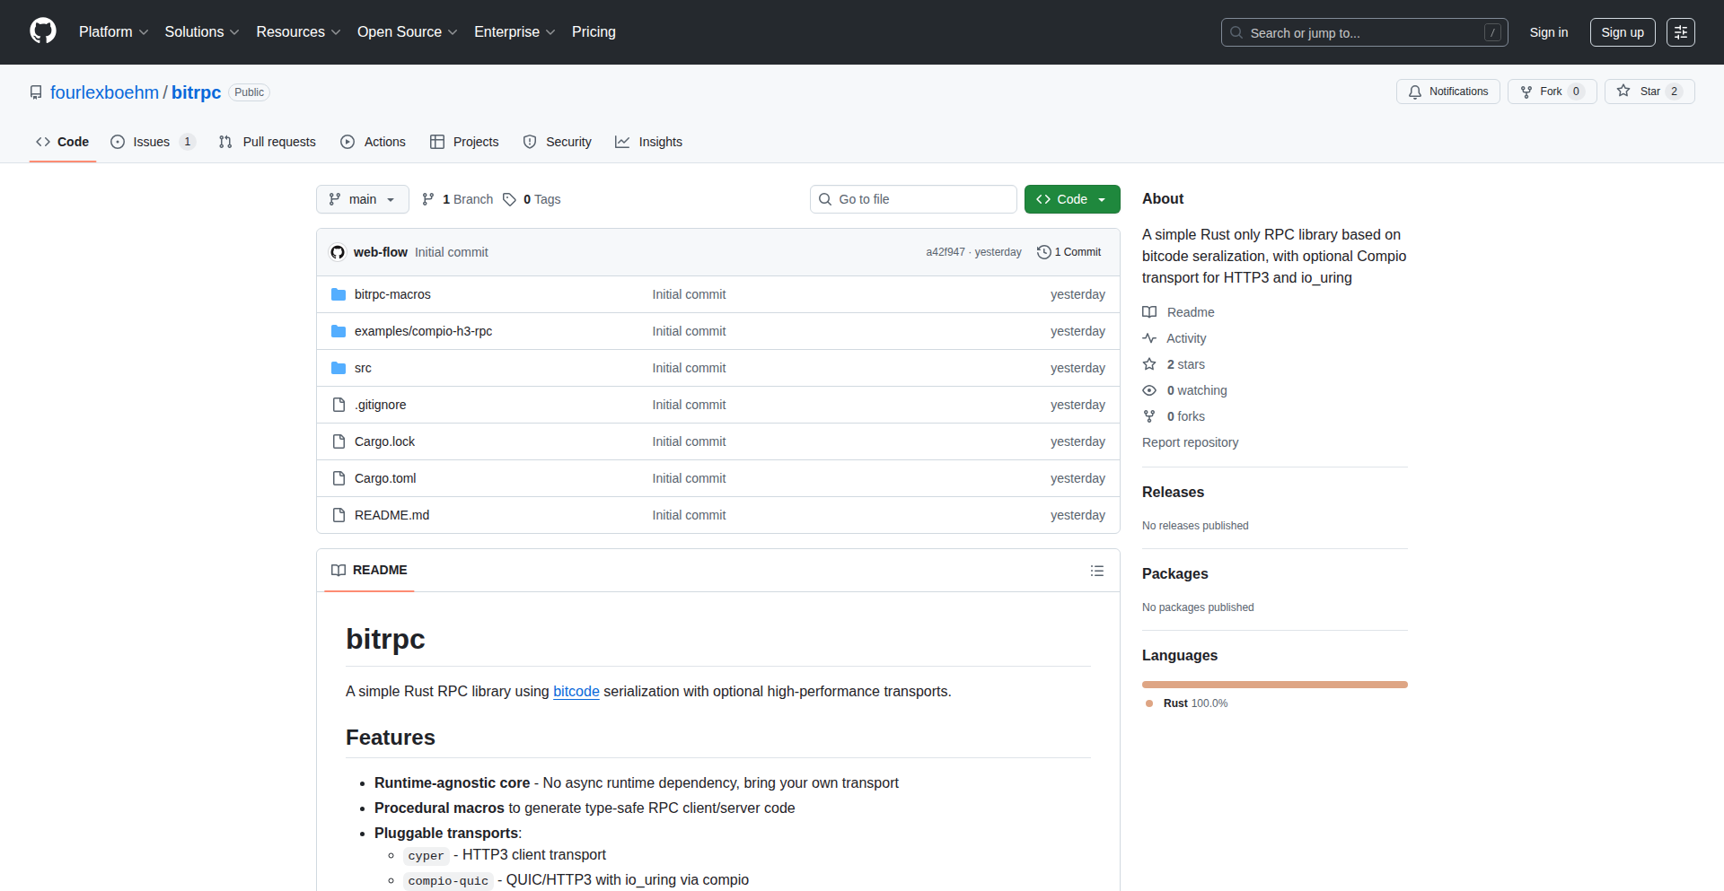Switch to the Issues tab
Image resolution: width=1724 pixels, height=891 pixels.
pos(151,142)
